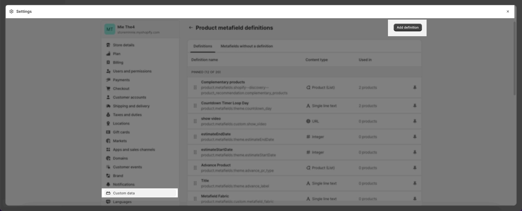Open the Countdown Timer Loop Day definition
Screen dimensions: 522x211
pos(225,103)
